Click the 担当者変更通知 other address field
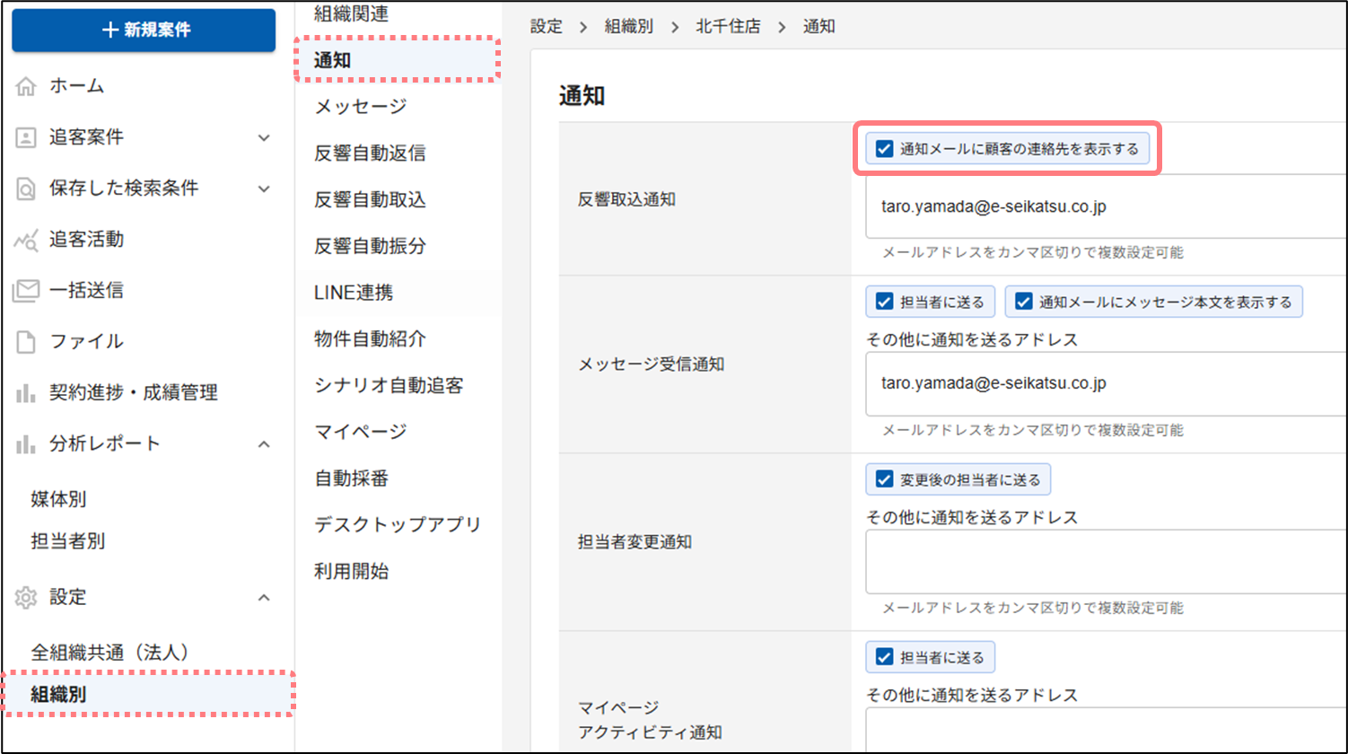 click(x=1106, y=562)
